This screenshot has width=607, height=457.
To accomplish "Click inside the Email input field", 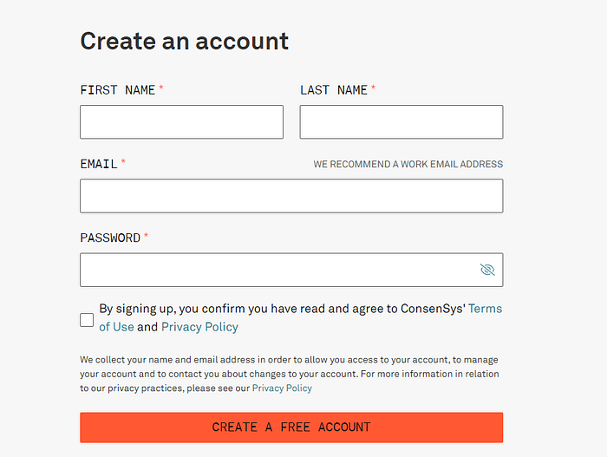I will (290, 196).
